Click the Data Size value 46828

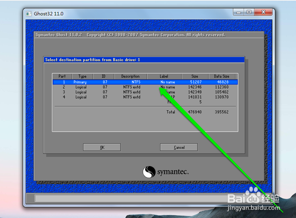pyautogui.click(x=223, y=82)
